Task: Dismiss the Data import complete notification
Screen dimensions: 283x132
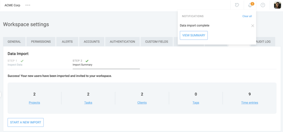Action: pos(252,26)
